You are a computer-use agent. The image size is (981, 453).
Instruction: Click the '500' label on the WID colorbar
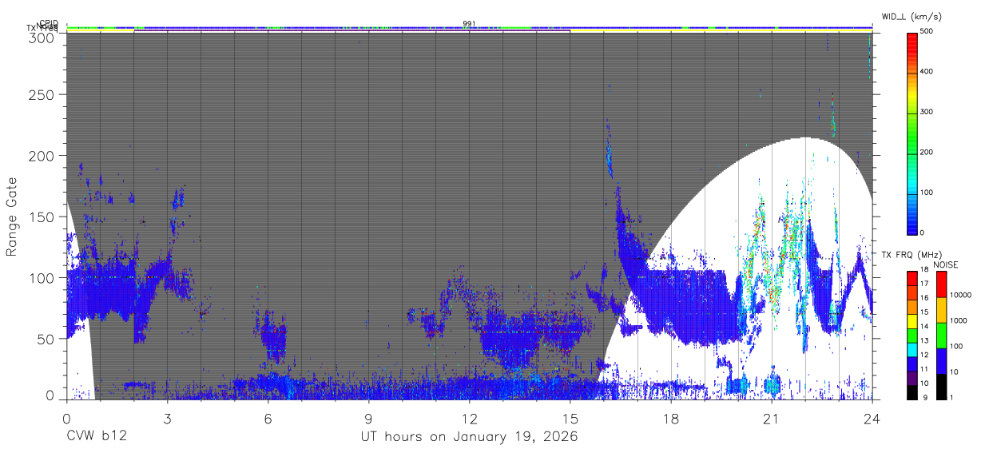point(927,31)
